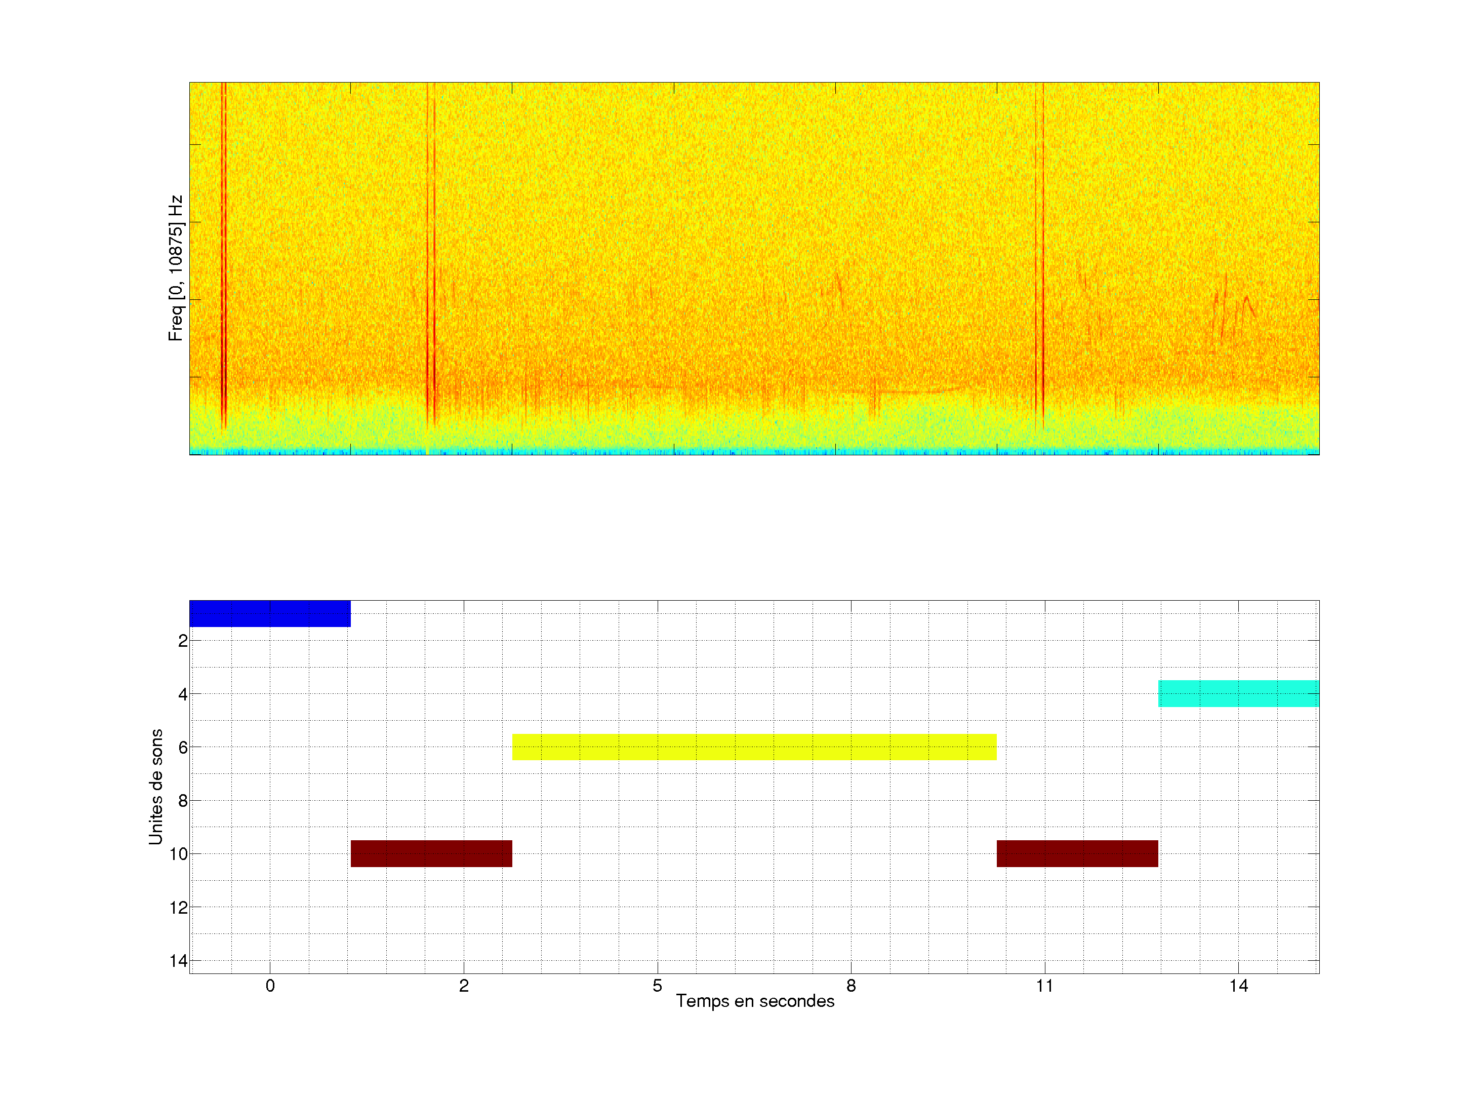The height and width of the screenshot is (1094, 1458).
Task: Click y-axis tick label 12
Action: (x=178, y=908)
